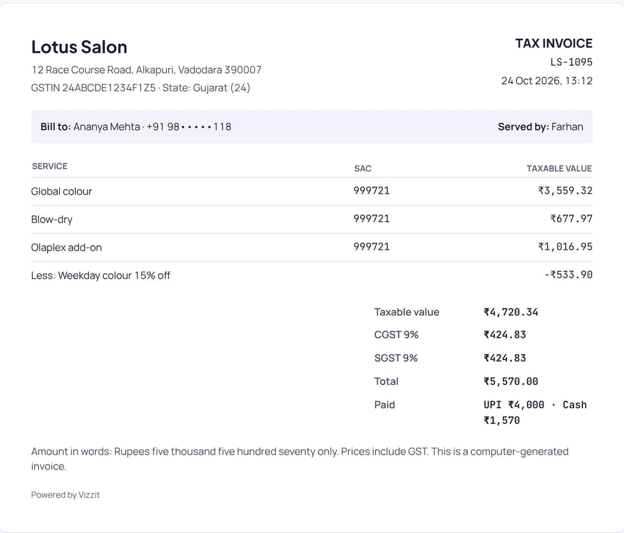Click the taxable total ₹4,720.34
The image size is (624, 533).
coord(511,312)
